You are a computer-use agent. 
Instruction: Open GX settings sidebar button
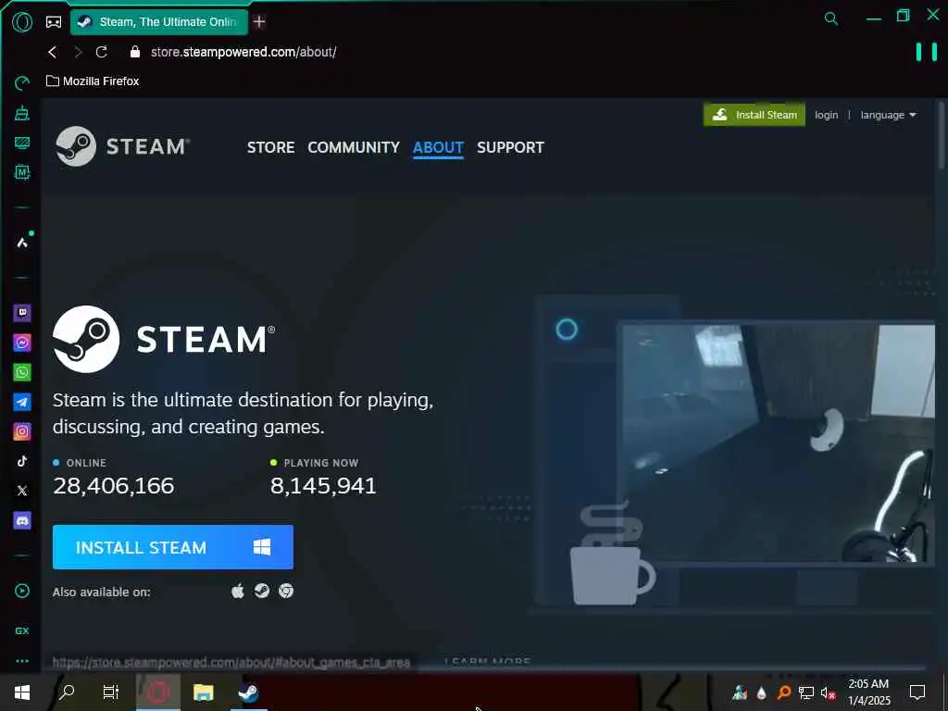tap(22, 630)
